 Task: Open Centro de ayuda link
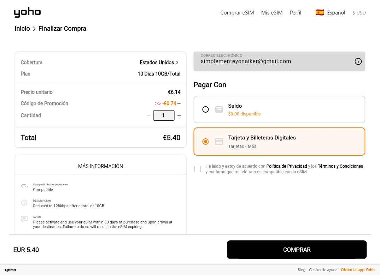[x=323, y=270]
